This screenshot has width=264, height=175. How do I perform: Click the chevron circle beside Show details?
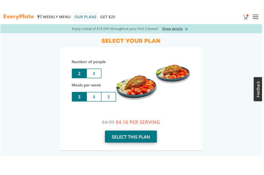coord(186,29)
